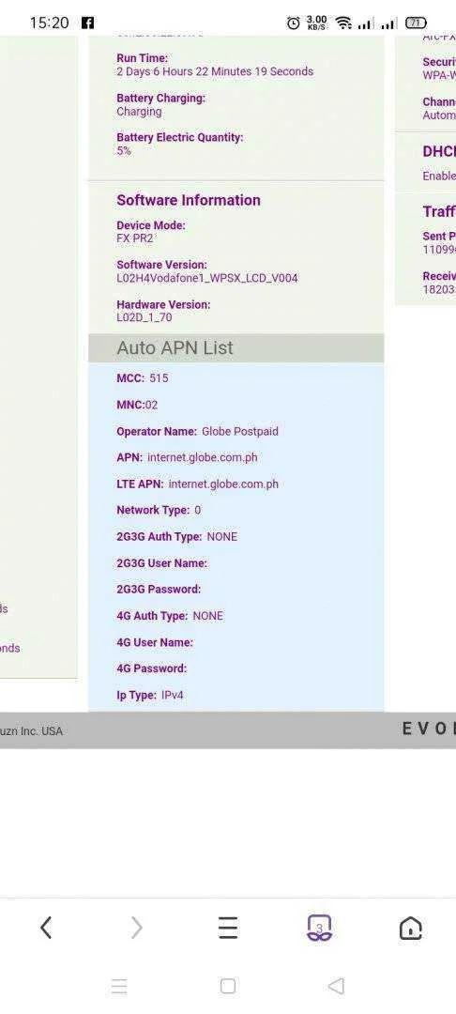
Task: Select the Run Time value text
Action: click(x=215, y=71)
